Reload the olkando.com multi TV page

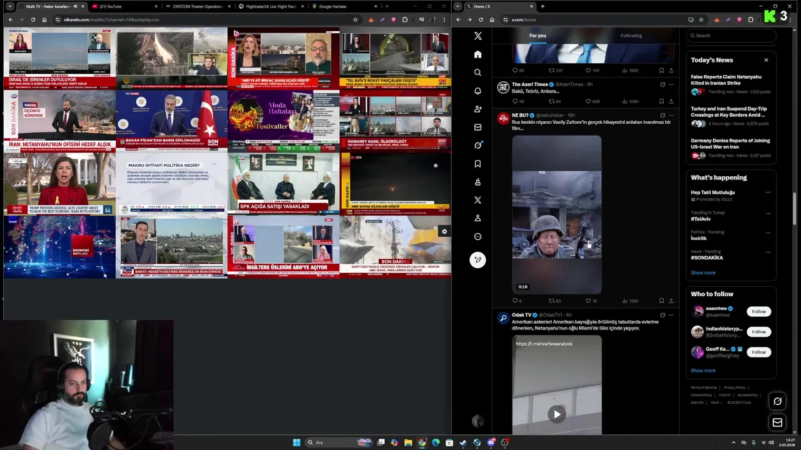[33, 19]
